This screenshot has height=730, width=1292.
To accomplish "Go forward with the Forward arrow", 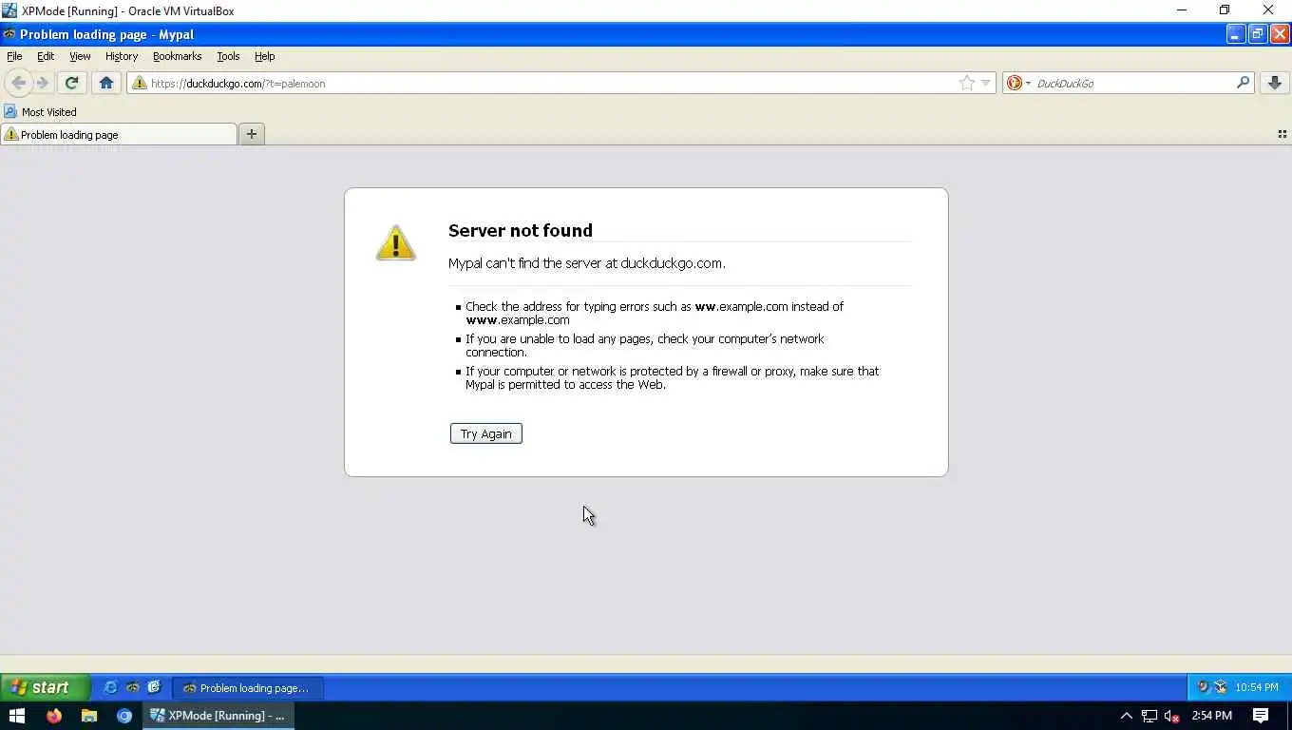I will tap(42, 83).
